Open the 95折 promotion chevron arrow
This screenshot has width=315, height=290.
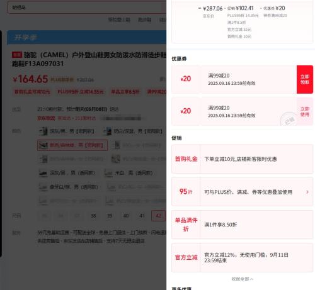click(x=307, y=192)
